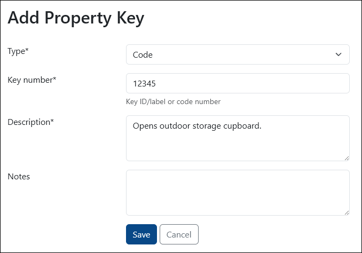Click the chevron arrow in the Type dropdown

point(339,54)
